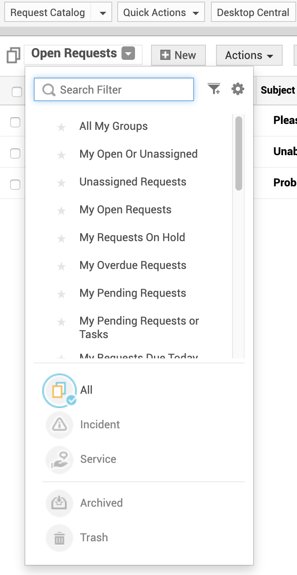Check the third request row checkbox

click(15, 185)
